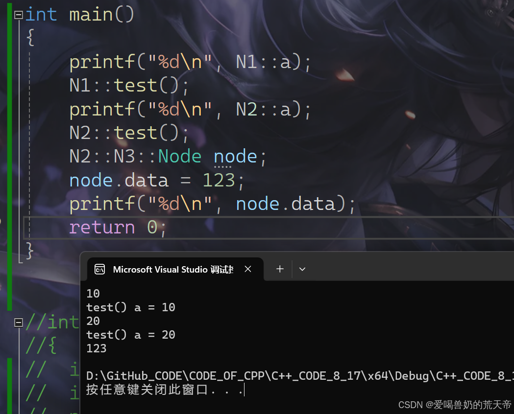Click the console icon on the tab
The height and width of the screenshot is (414, 514).
pyautogui.click(x=99, y=269)
